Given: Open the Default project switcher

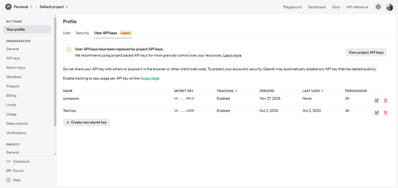Looking at the screenshot, I should [54, 7].
